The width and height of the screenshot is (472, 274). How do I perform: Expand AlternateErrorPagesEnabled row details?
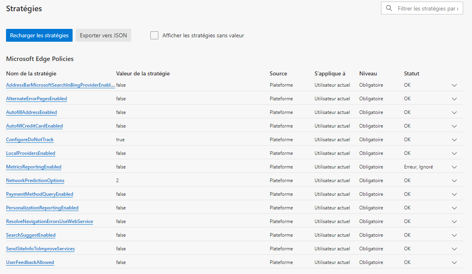[x=454, y=99]
